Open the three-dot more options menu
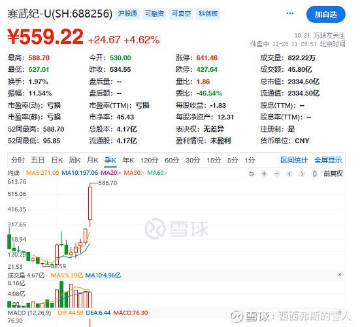362x327 pixels. [x=290, y=13]
